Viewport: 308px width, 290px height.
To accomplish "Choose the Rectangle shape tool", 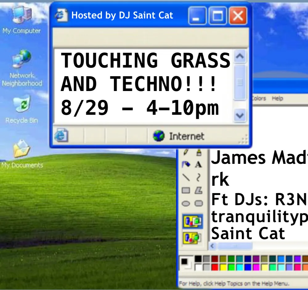I will click(x=186, y=190).
